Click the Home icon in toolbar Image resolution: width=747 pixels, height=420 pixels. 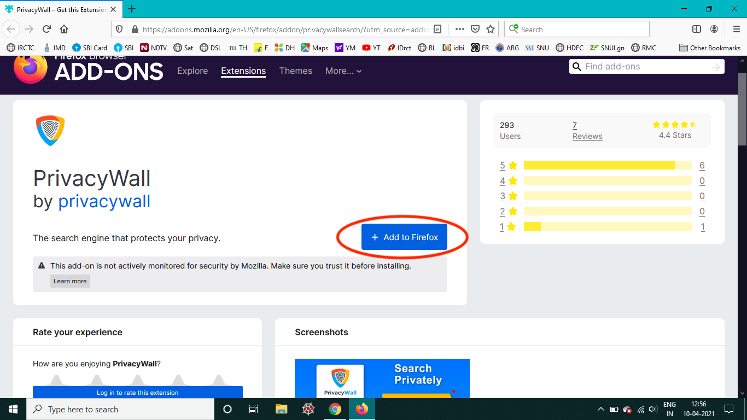click(64, 29)
